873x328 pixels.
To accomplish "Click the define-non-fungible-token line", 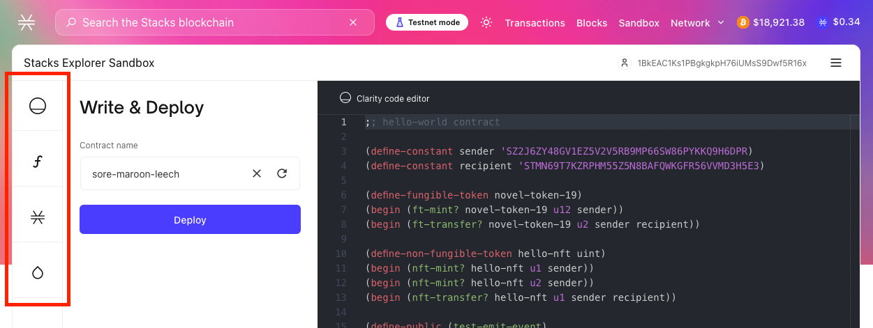I will coord(485,253).
